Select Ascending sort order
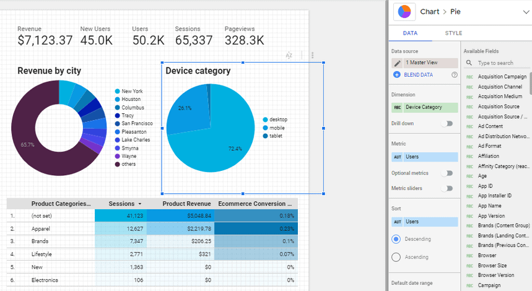 [396, 257]
